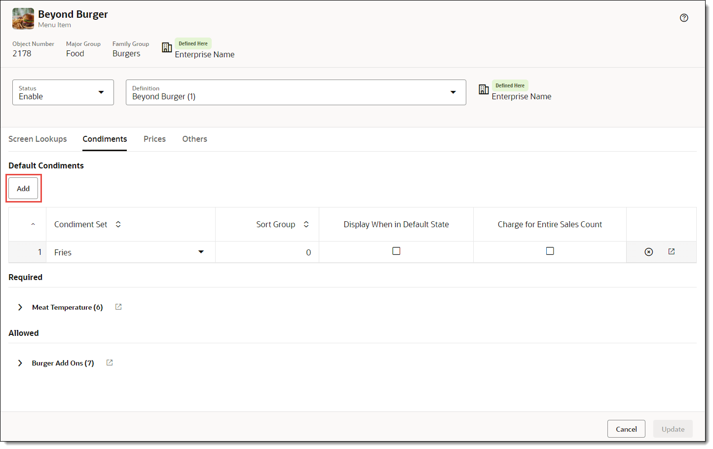Click the enterprise building icon beside Family Group
The width and height of the screenshot is (713, 449).
pyautogui.click(x=167, y=47)
